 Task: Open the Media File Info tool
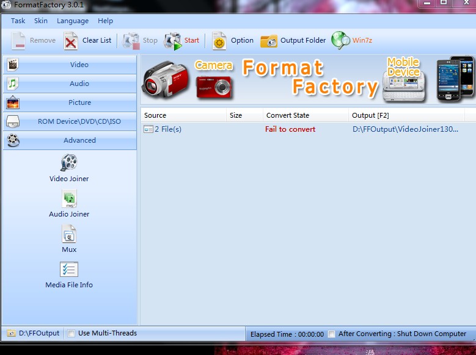[x=69, y=270]
